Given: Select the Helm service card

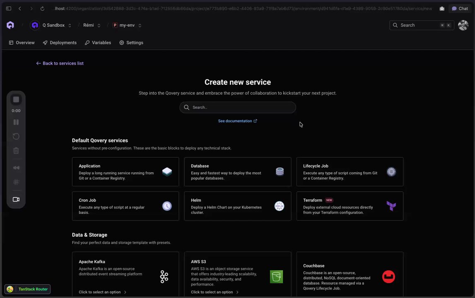Looking at the screenshot, I should click(x=238, y=206).
